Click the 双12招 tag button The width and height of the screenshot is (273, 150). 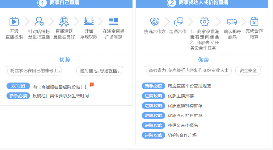click(x=18, y=86)
